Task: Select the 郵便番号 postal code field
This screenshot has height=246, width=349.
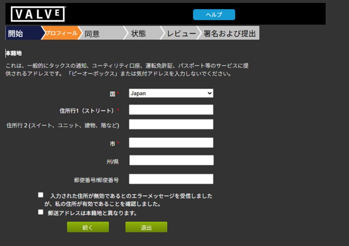Action: pos(171,179)
